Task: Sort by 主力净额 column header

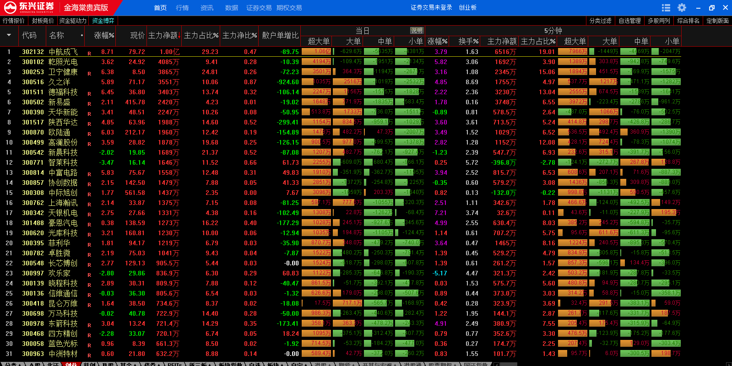Action: (x=163, y=35)
